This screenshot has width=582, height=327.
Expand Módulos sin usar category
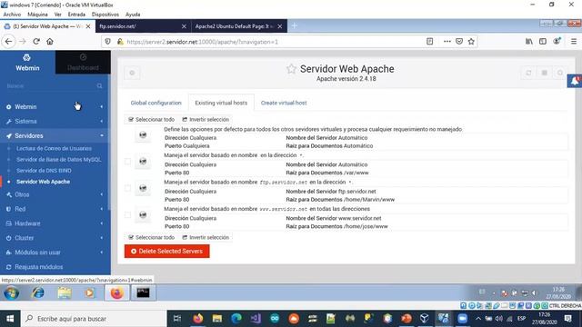(55, 253)
